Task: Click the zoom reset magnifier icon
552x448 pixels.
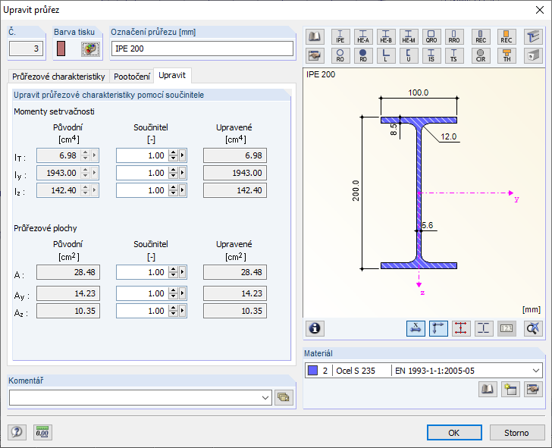Action: 533,328
